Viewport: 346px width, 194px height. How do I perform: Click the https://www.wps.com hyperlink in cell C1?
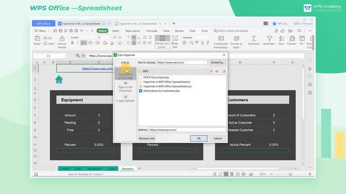click(x=97, y=68)
